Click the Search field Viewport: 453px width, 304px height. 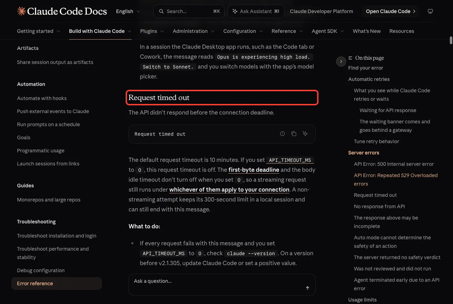point(189,11)
